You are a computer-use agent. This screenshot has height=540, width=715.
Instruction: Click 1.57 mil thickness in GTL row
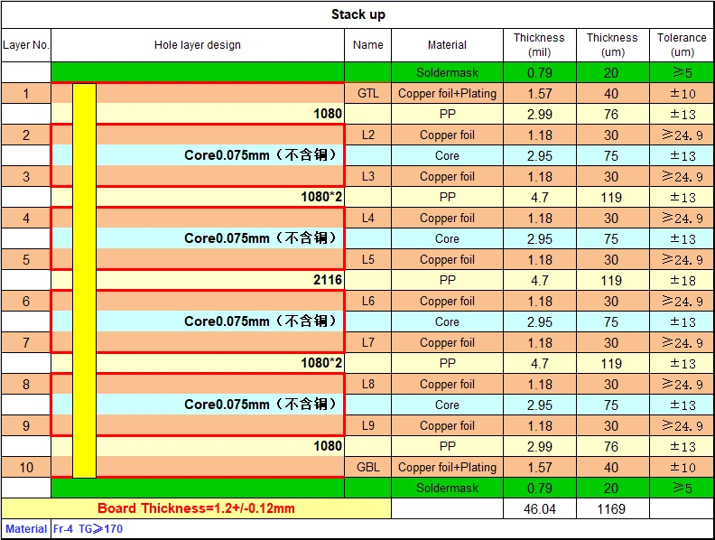tap(540, 94)
